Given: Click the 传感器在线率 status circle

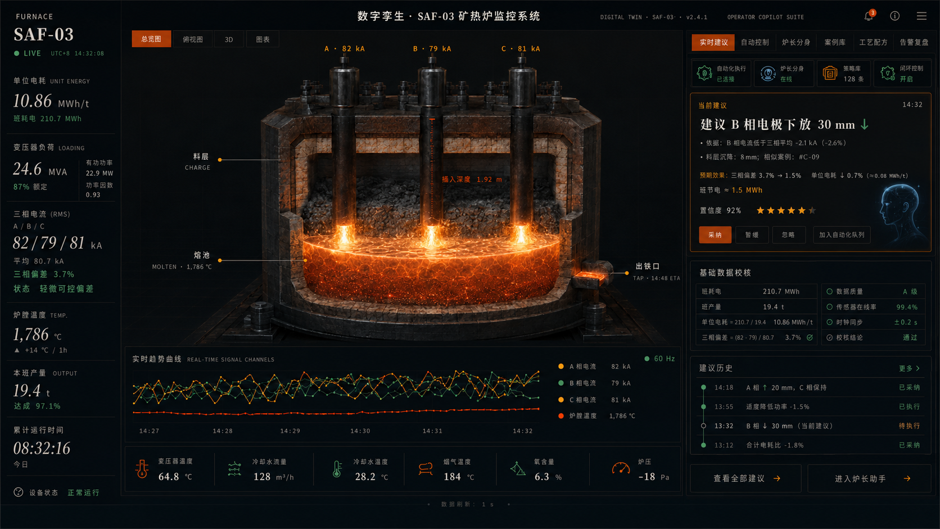Looking at the screenshot, I should 829,307.
